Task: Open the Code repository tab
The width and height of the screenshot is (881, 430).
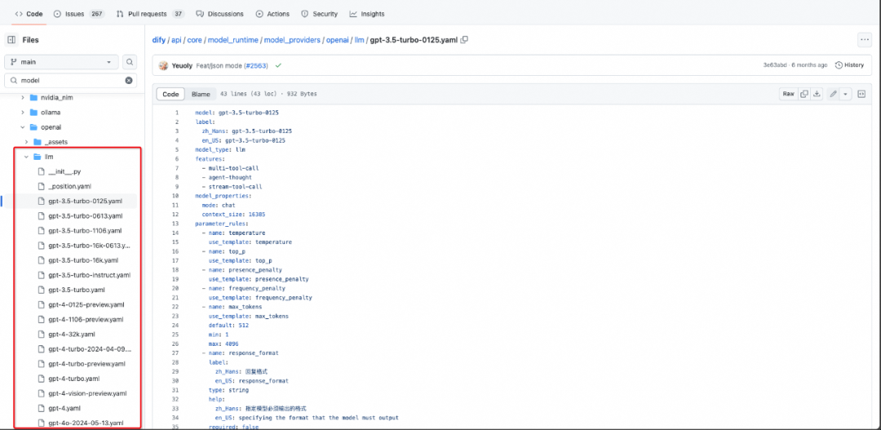Action: pyautogui.click(x=29, y=14)
